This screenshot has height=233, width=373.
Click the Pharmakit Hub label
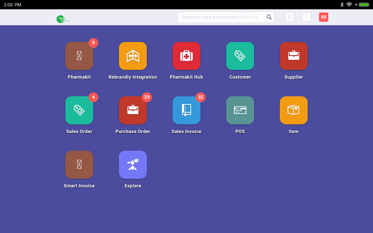186,77
